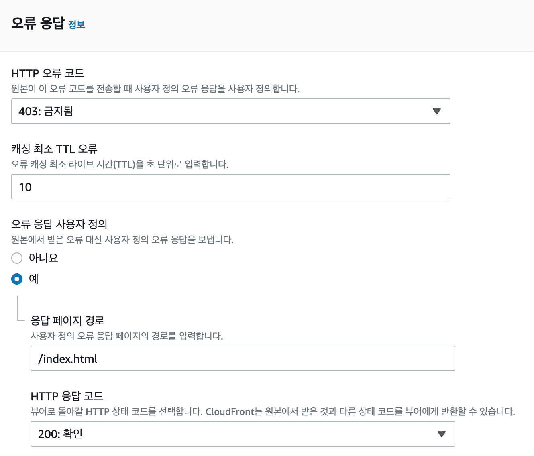Focus the 캐싱 최소 TTL 오류 input field
534x456 pixels.
(230, 187)
